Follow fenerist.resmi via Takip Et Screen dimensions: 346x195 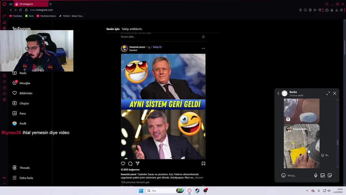pos(157,47)
